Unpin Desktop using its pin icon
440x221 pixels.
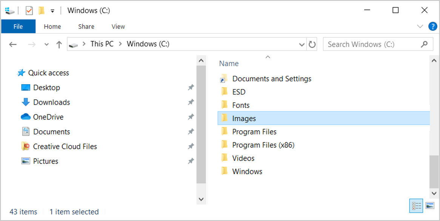[191, 88]
